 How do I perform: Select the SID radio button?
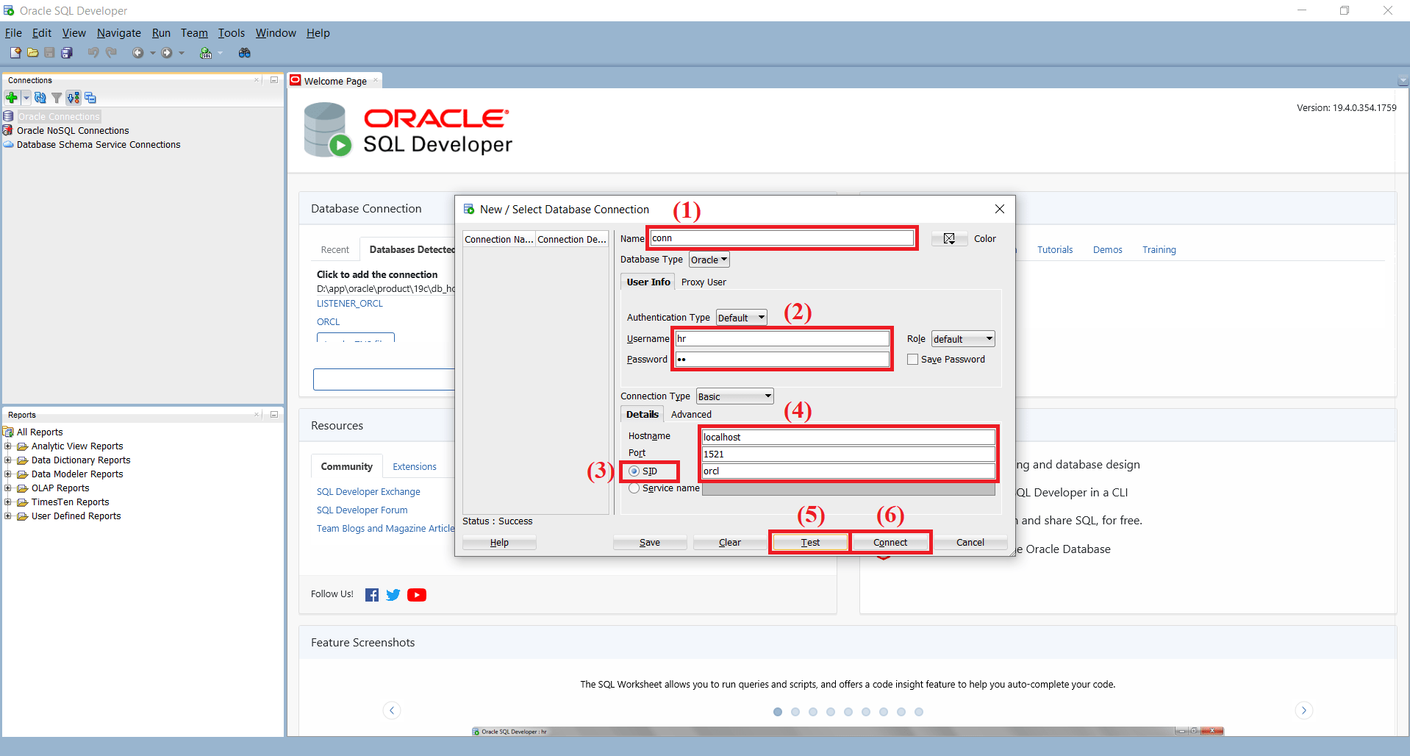pos(634,471)
